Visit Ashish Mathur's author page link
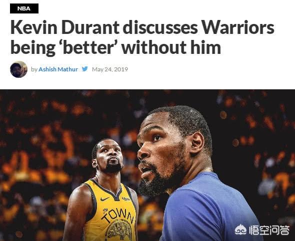This screenshot has height=241, width=295. (x=58, y=69)
